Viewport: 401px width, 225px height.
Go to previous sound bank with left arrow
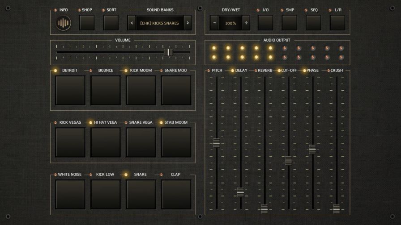[x=132, y=23]
